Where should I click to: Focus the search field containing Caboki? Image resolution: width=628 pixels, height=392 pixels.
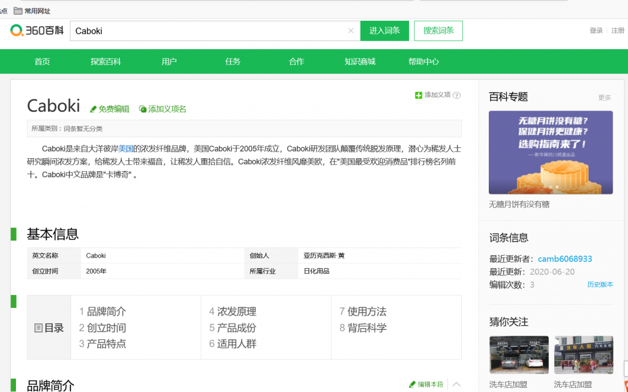point(215,31)
